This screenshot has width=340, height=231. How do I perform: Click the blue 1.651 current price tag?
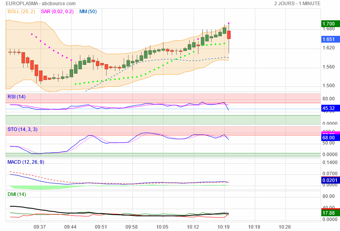click(330, 39)
